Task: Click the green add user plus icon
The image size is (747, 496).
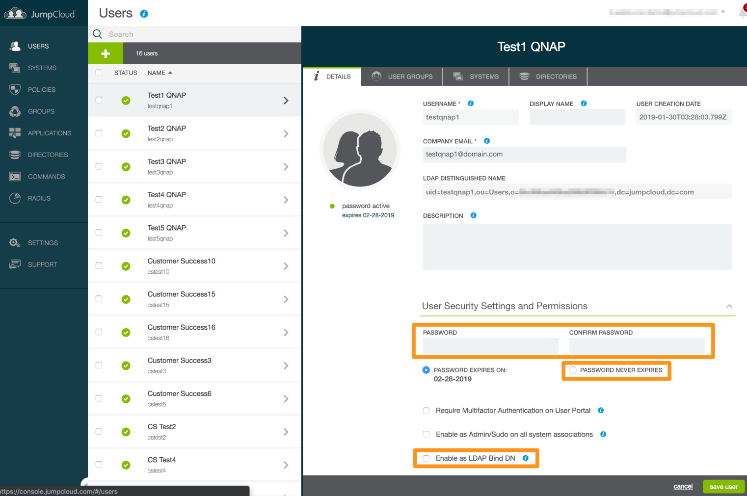Action: [x=106, y=53]
